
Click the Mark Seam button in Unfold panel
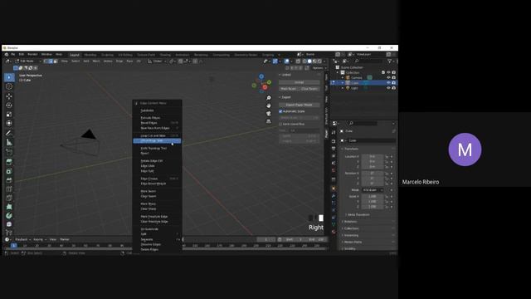point(289,89)
